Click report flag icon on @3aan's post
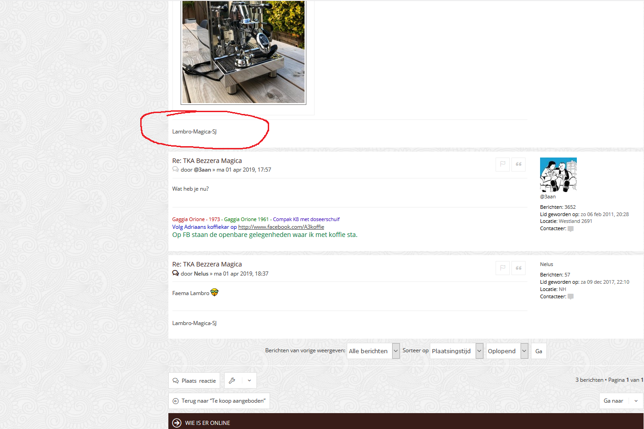 (x=502, y=164)
